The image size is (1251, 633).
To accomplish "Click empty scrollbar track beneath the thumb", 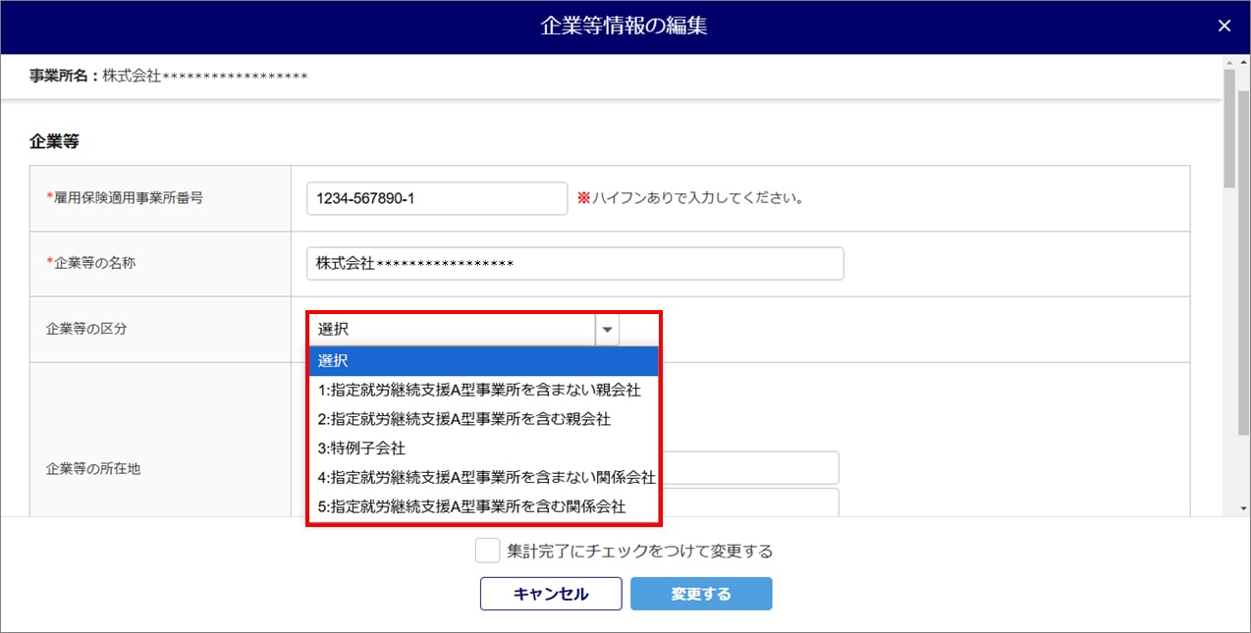I will click(1229, 343).
